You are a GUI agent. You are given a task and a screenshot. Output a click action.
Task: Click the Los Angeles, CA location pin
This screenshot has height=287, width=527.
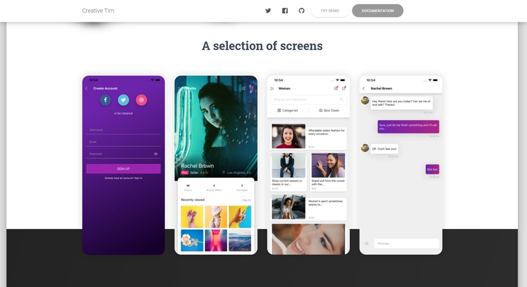pos(223,172)
